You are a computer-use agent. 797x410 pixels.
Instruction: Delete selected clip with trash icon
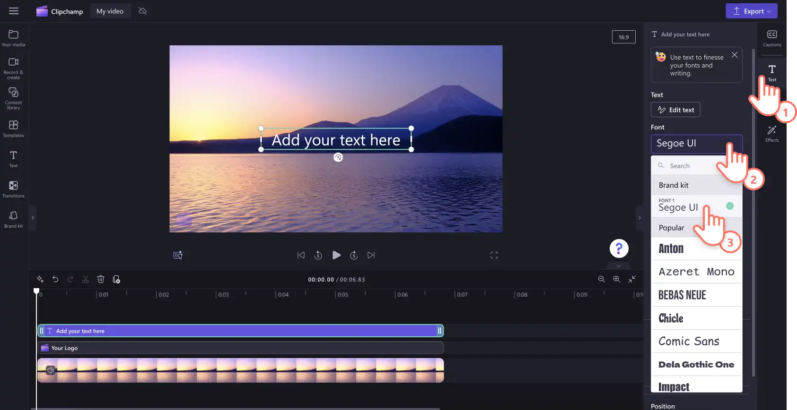pyautogui.click(x=101, y=279)
